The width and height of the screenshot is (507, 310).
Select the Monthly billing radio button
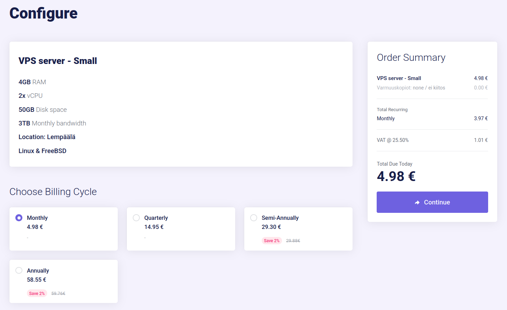tap(19, 218)
